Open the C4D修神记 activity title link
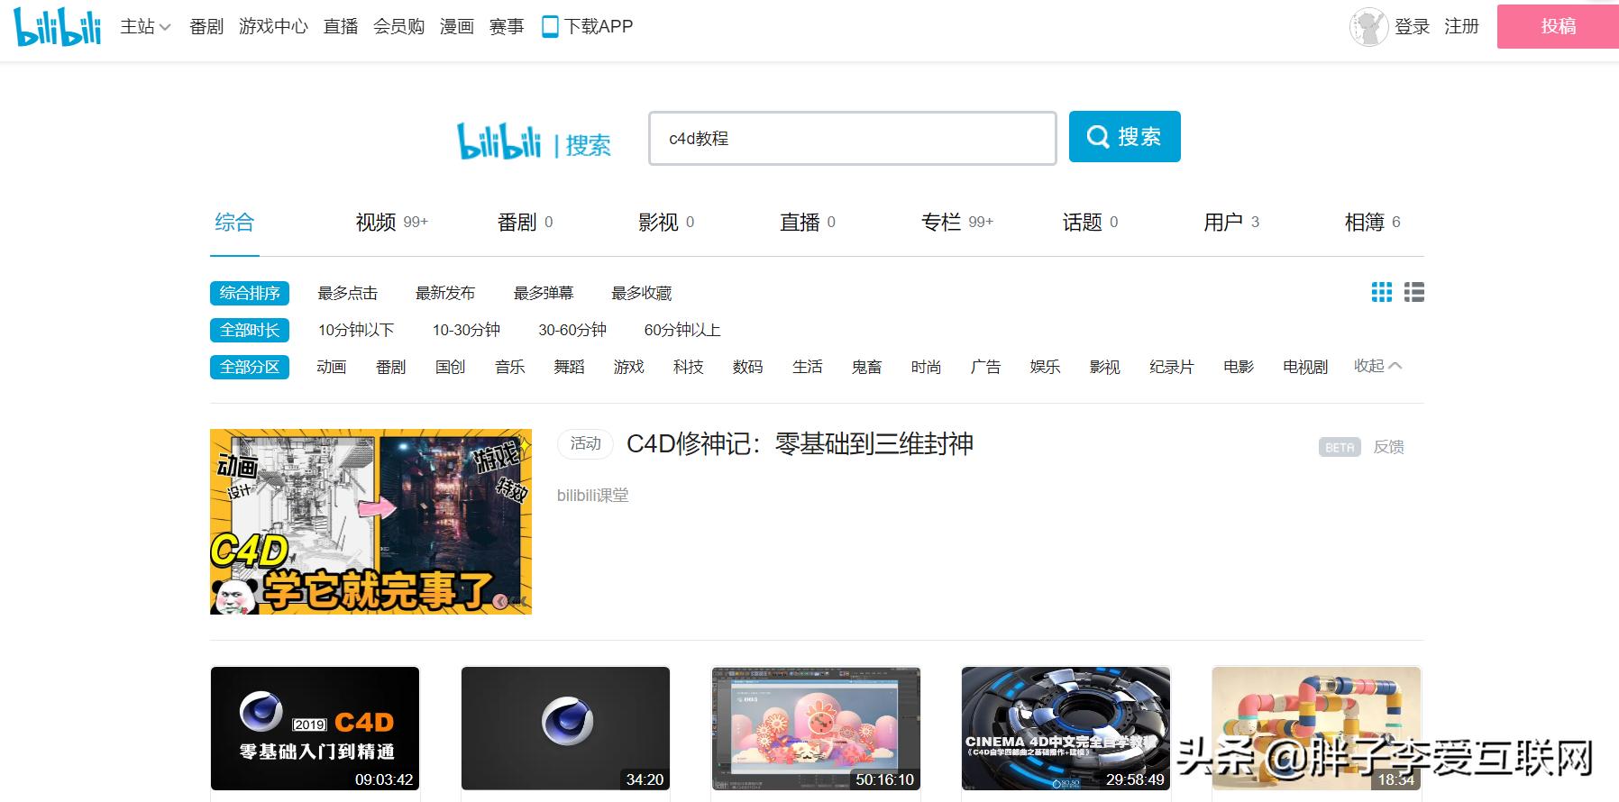The image size is (1619, 802). point(800,443)
